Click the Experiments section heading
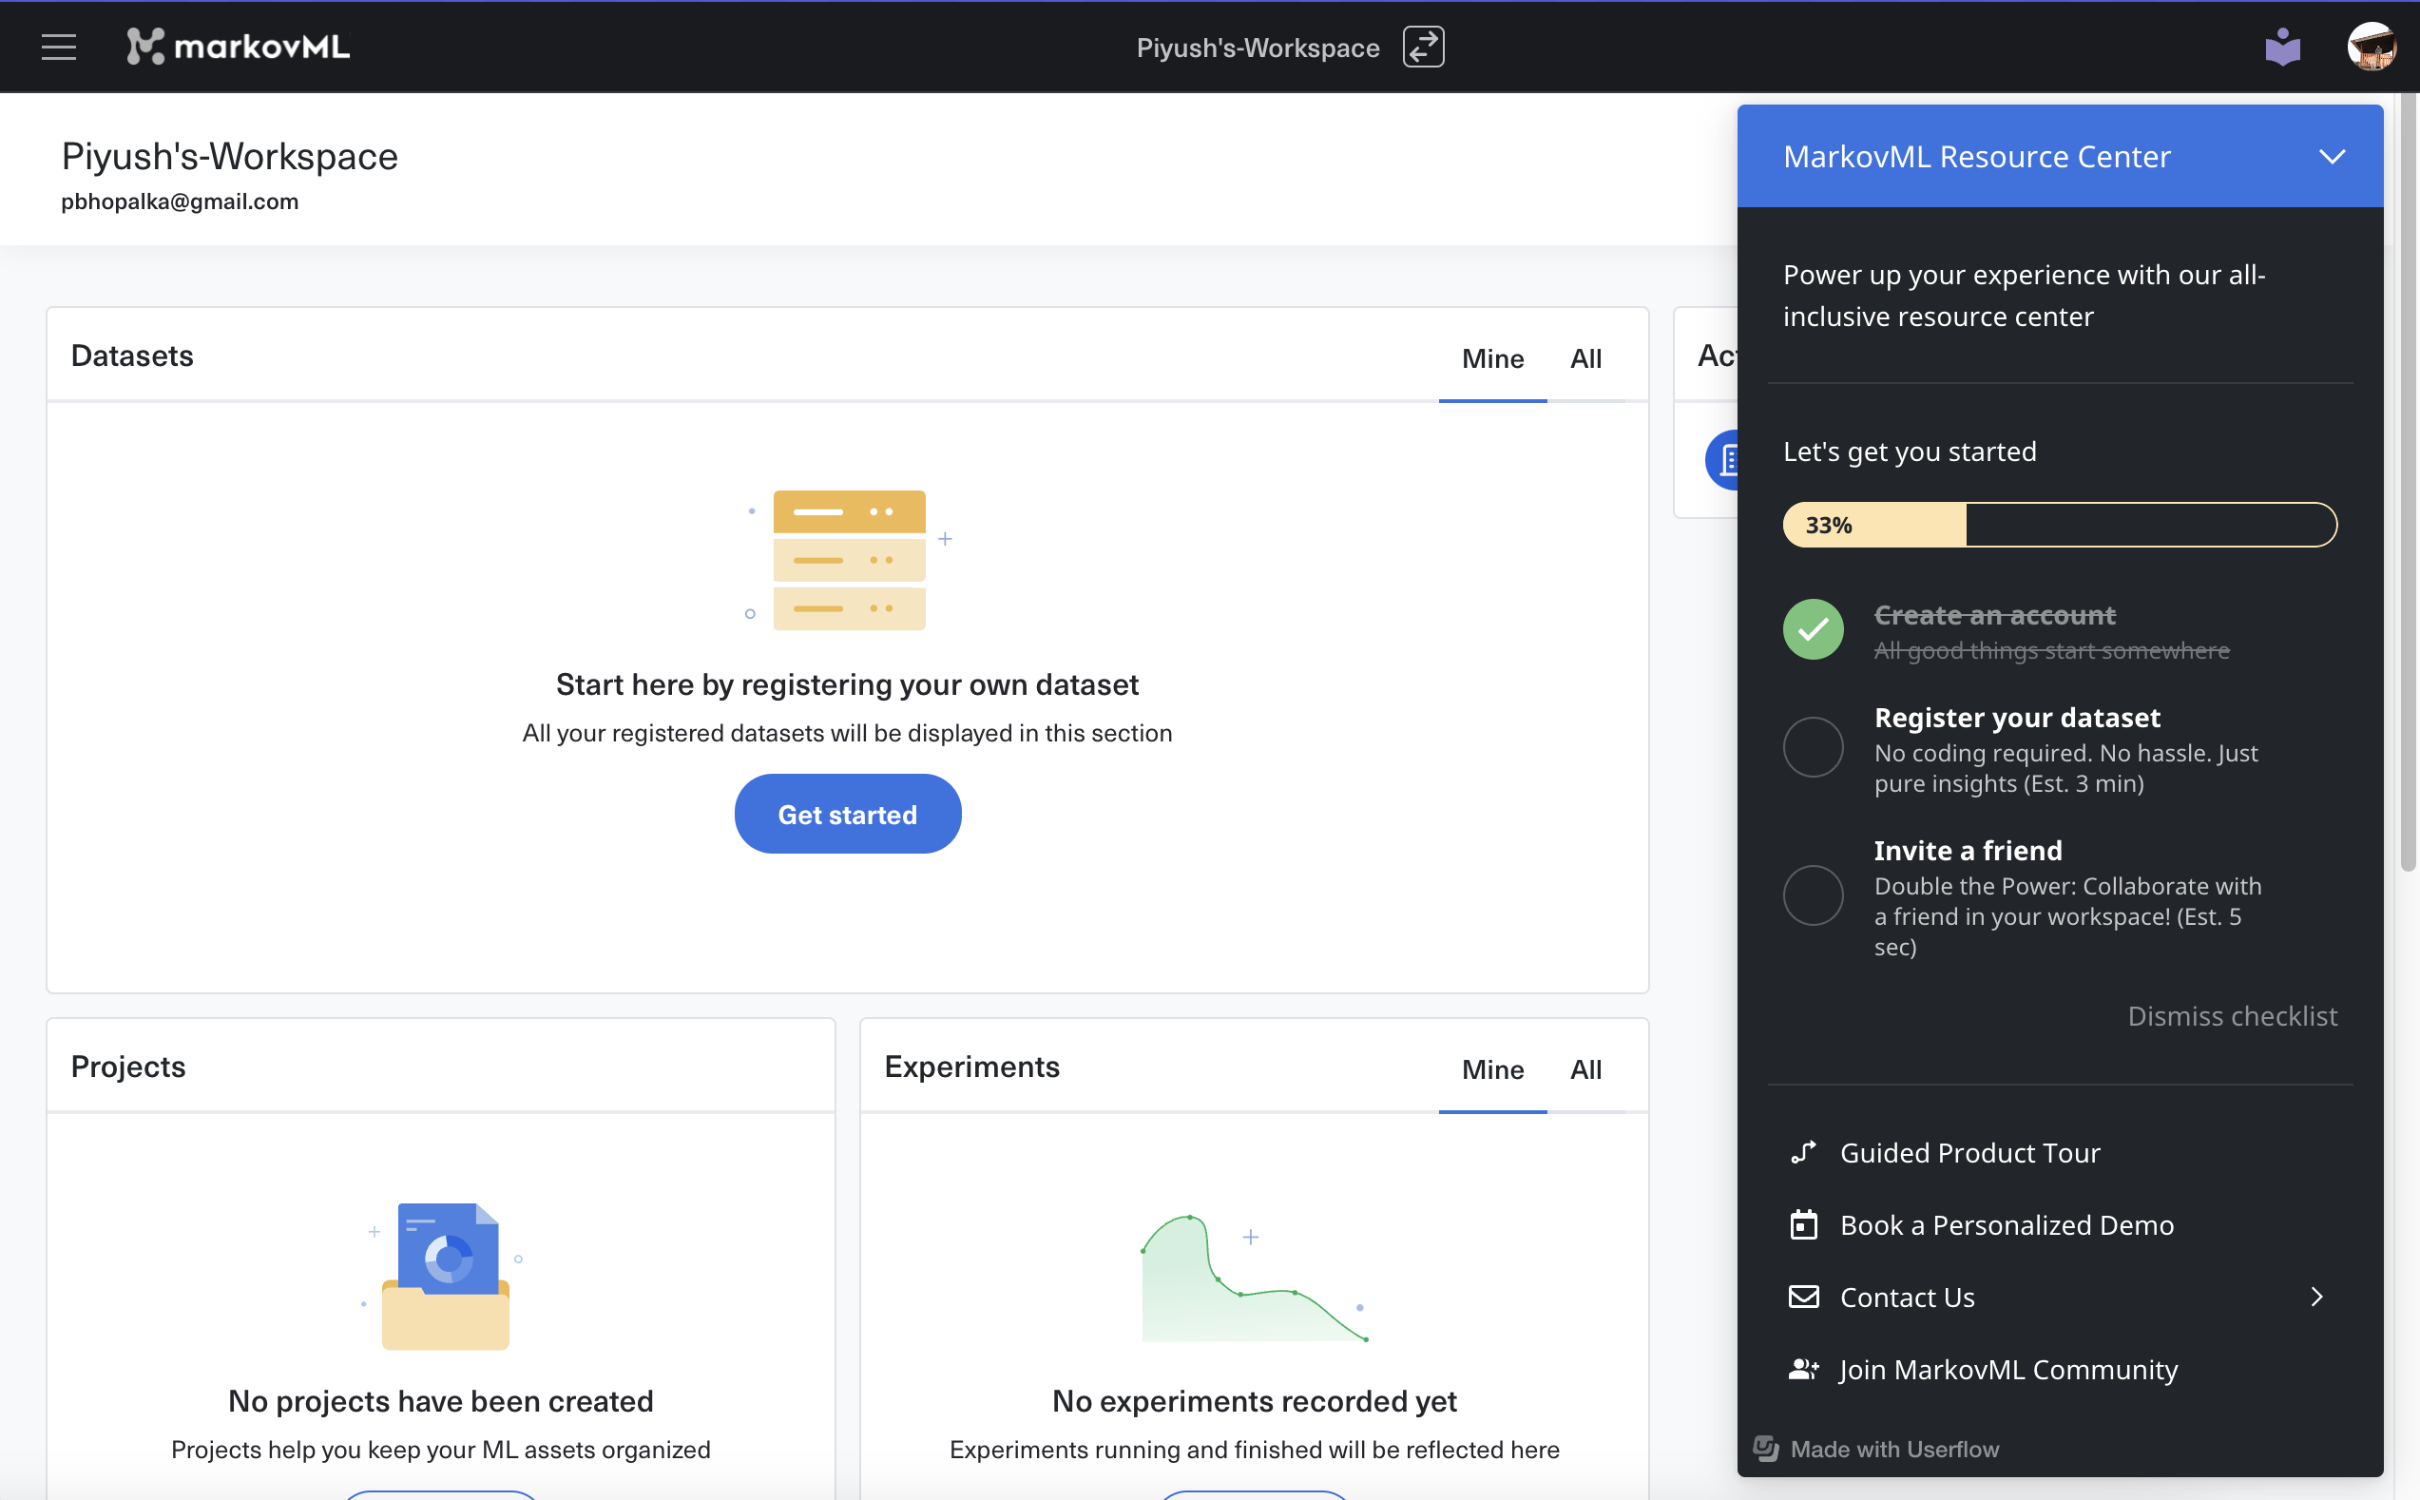2420x1500 pixels. 972,1067
